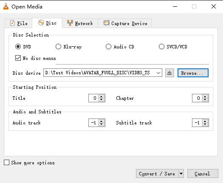This screenshot has width=223, height=183.
Task: Uncheck No disc menus checkbox
Action: [x=18, y=58]
